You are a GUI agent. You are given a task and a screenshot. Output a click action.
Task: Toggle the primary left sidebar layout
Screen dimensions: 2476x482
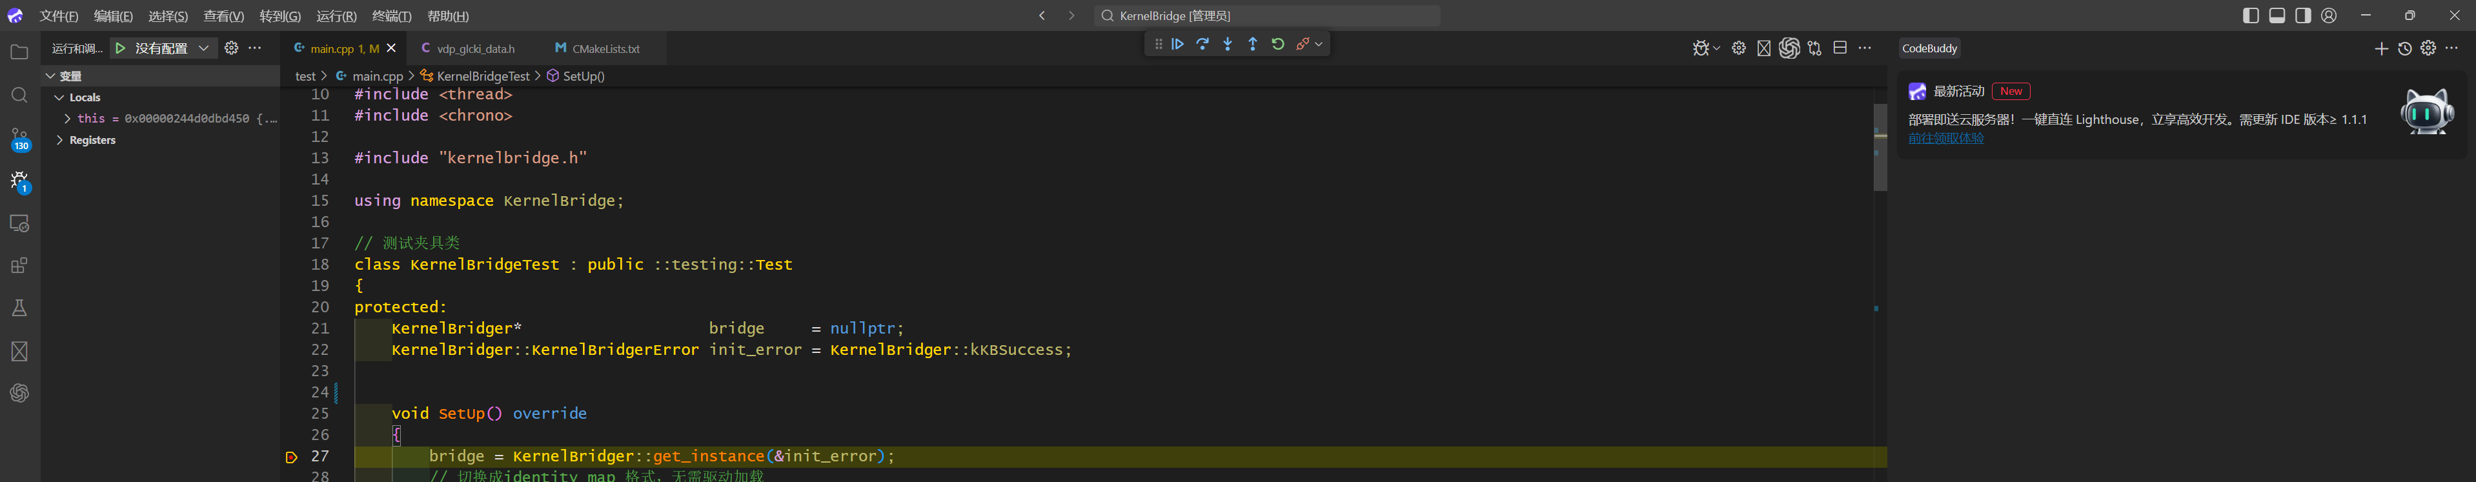tap(2250, 15)
